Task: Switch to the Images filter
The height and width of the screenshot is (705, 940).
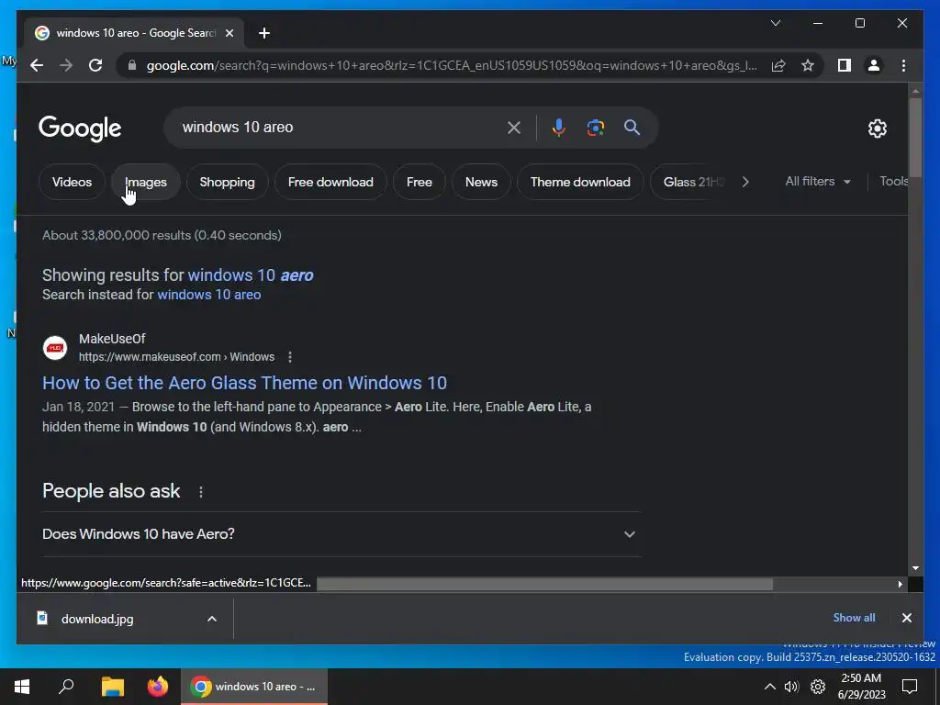Action: pos(146,182)
